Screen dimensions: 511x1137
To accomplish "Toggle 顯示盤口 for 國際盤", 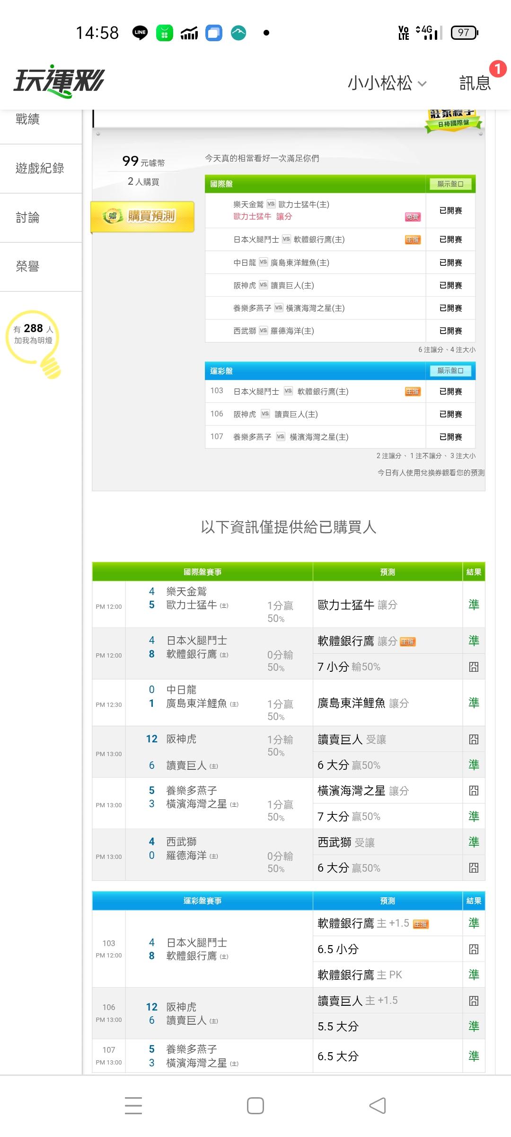I will [450, 184].
